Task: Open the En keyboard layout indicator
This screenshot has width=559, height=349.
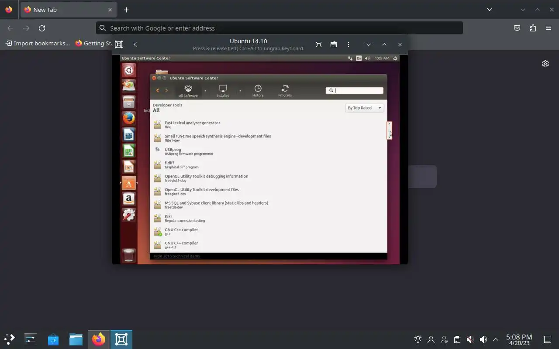Action: 359,58
